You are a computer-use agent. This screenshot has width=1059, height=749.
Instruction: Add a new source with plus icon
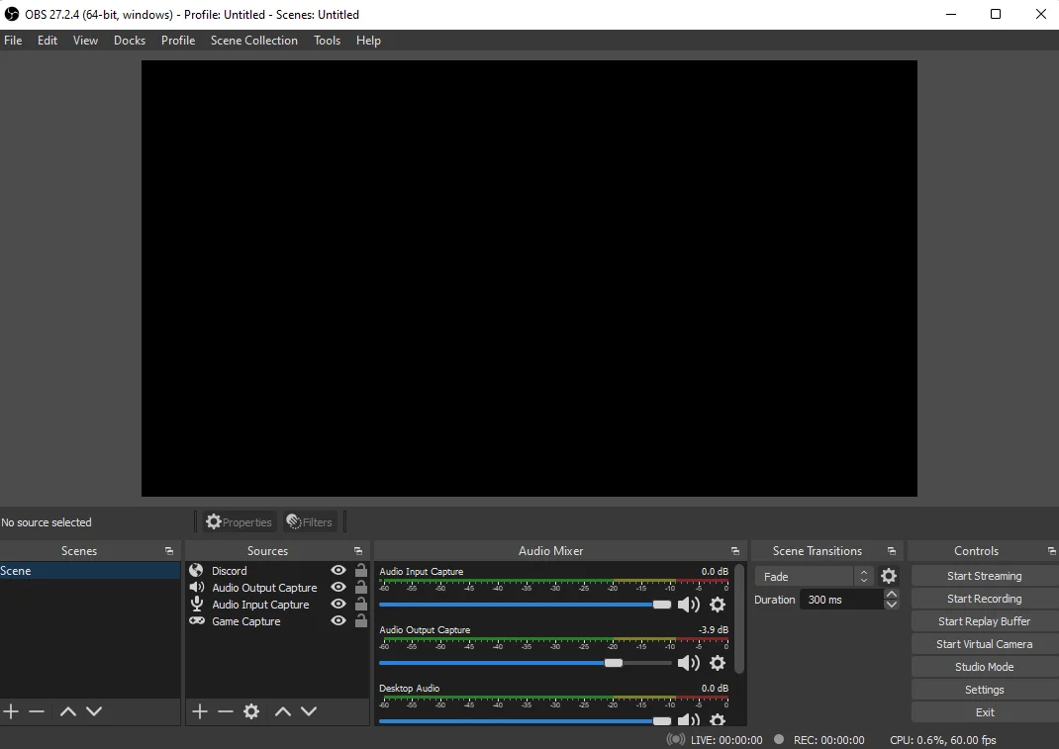pos(199,711)
